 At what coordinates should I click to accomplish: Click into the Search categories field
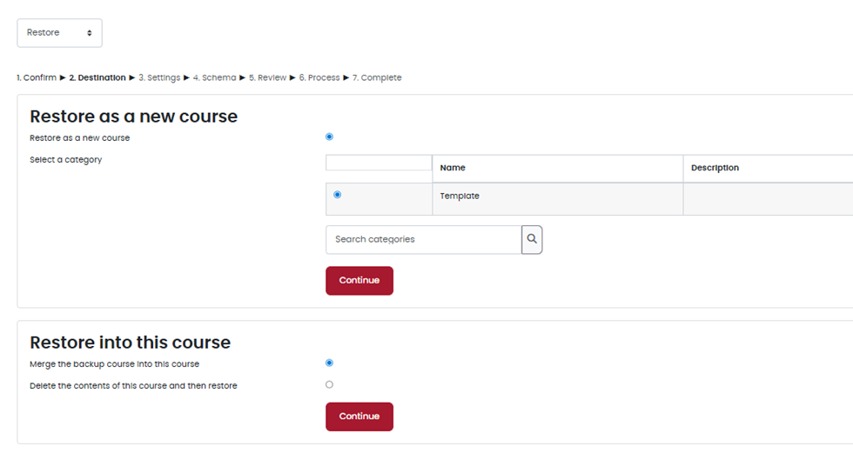[423, 239]
